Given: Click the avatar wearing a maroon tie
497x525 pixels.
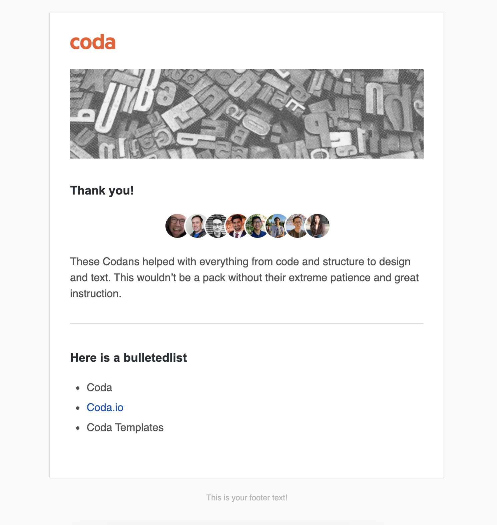Looking at the screenshot, I should click(237, 226).
